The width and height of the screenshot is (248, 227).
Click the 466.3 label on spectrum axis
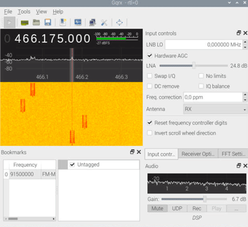click(121, 77)
